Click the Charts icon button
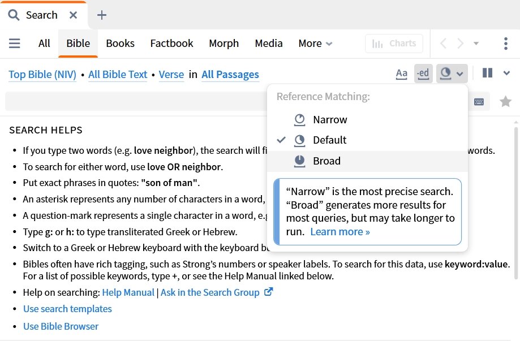Screen dimensions: 520x341 [x=394, y=44]
